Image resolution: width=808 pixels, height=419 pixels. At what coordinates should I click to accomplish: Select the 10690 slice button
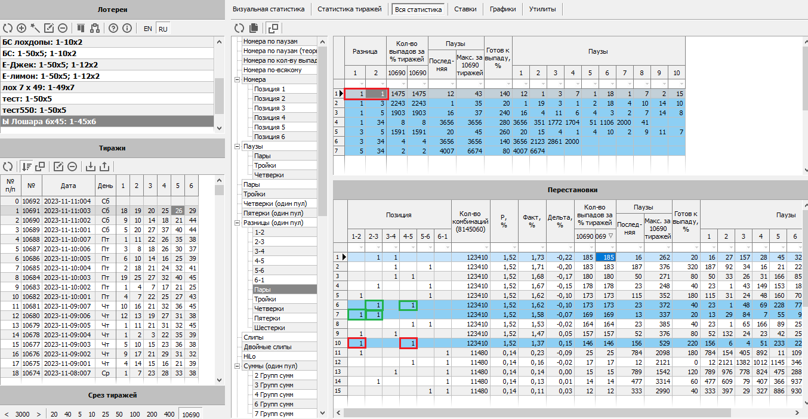tap(191, 414)
